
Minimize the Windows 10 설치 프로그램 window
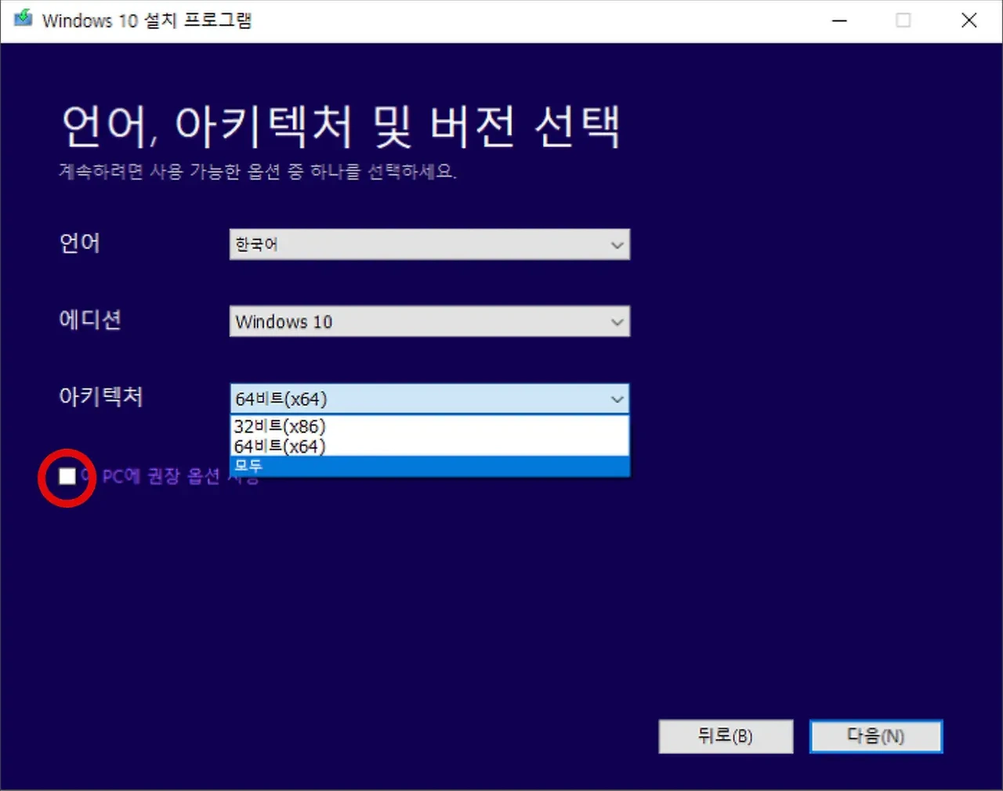838,20
